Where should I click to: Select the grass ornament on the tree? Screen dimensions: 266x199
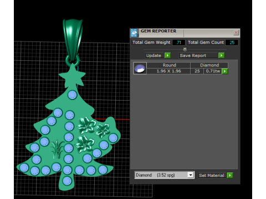tap(57, 149)
